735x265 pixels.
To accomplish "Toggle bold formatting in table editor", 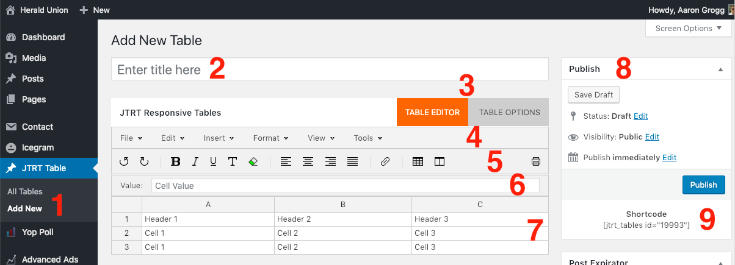I will click(176, 161).
